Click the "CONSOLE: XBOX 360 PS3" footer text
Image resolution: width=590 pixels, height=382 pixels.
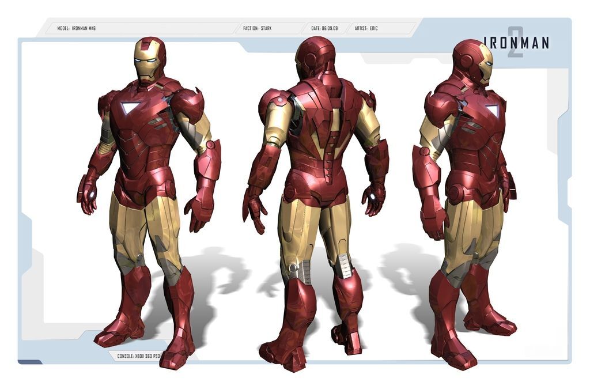(138, 355)
